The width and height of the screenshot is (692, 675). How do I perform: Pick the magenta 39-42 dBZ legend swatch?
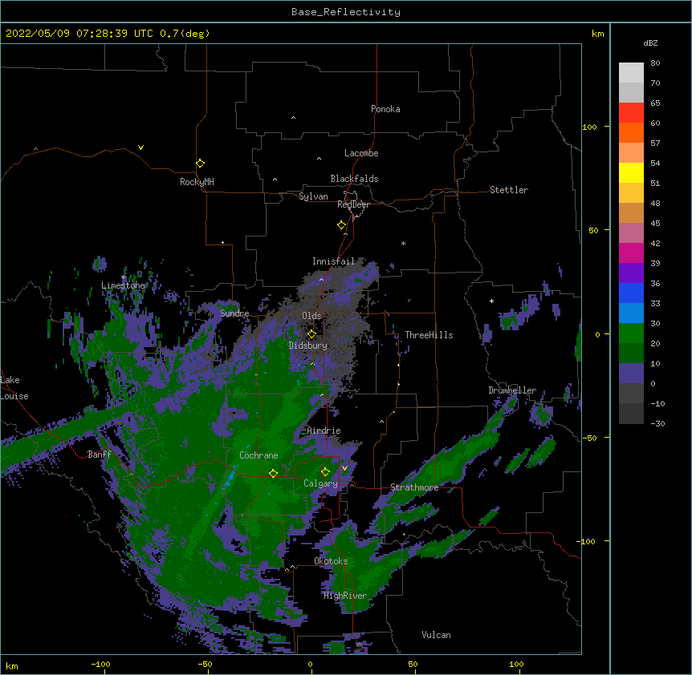[x=631, y=253]
